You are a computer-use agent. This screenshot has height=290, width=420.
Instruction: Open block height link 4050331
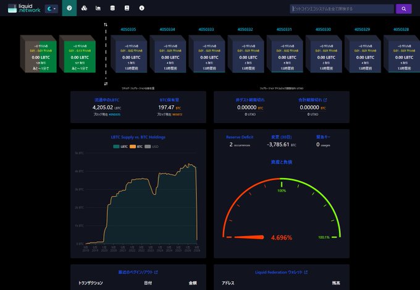tap(284, 29)
